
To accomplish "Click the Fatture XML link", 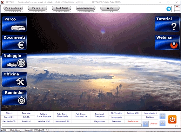I will 133,113.
